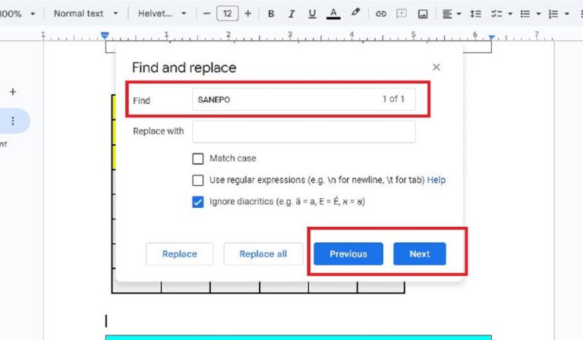Open the regular expressions Help link
583x340 pixels.
coord(436,180)
